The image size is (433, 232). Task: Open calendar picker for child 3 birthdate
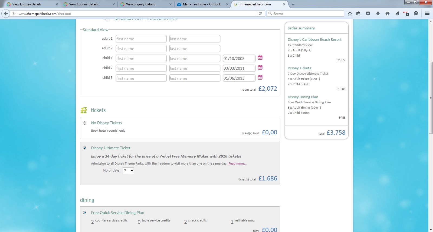tap(260, 77)
